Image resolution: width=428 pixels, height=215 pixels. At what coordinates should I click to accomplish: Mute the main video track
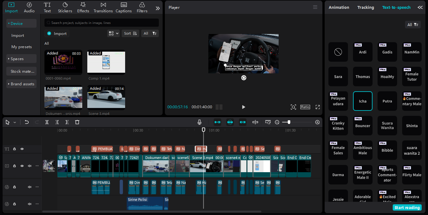pyautogui.click(x=30, y=166)
